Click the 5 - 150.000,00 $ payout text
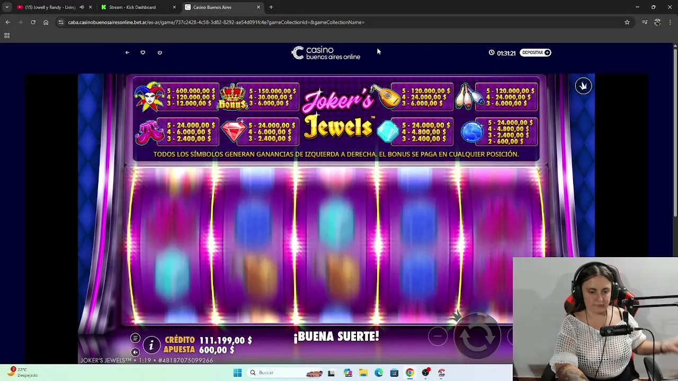The width and height of the screenshot is (678, 381). (273, 91)
